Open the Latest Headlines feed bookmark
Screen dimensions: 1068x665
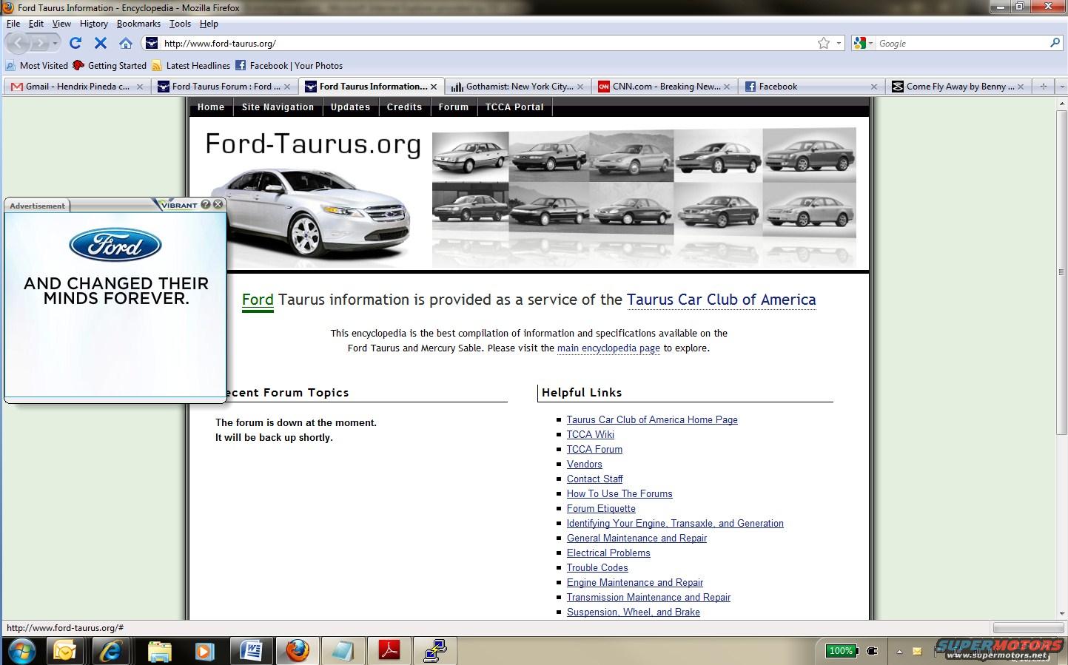tap(191, 65)
